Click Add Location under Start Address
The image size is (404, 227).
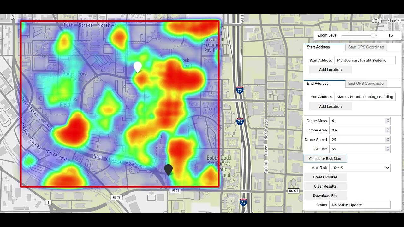click(x=330, y=70)
